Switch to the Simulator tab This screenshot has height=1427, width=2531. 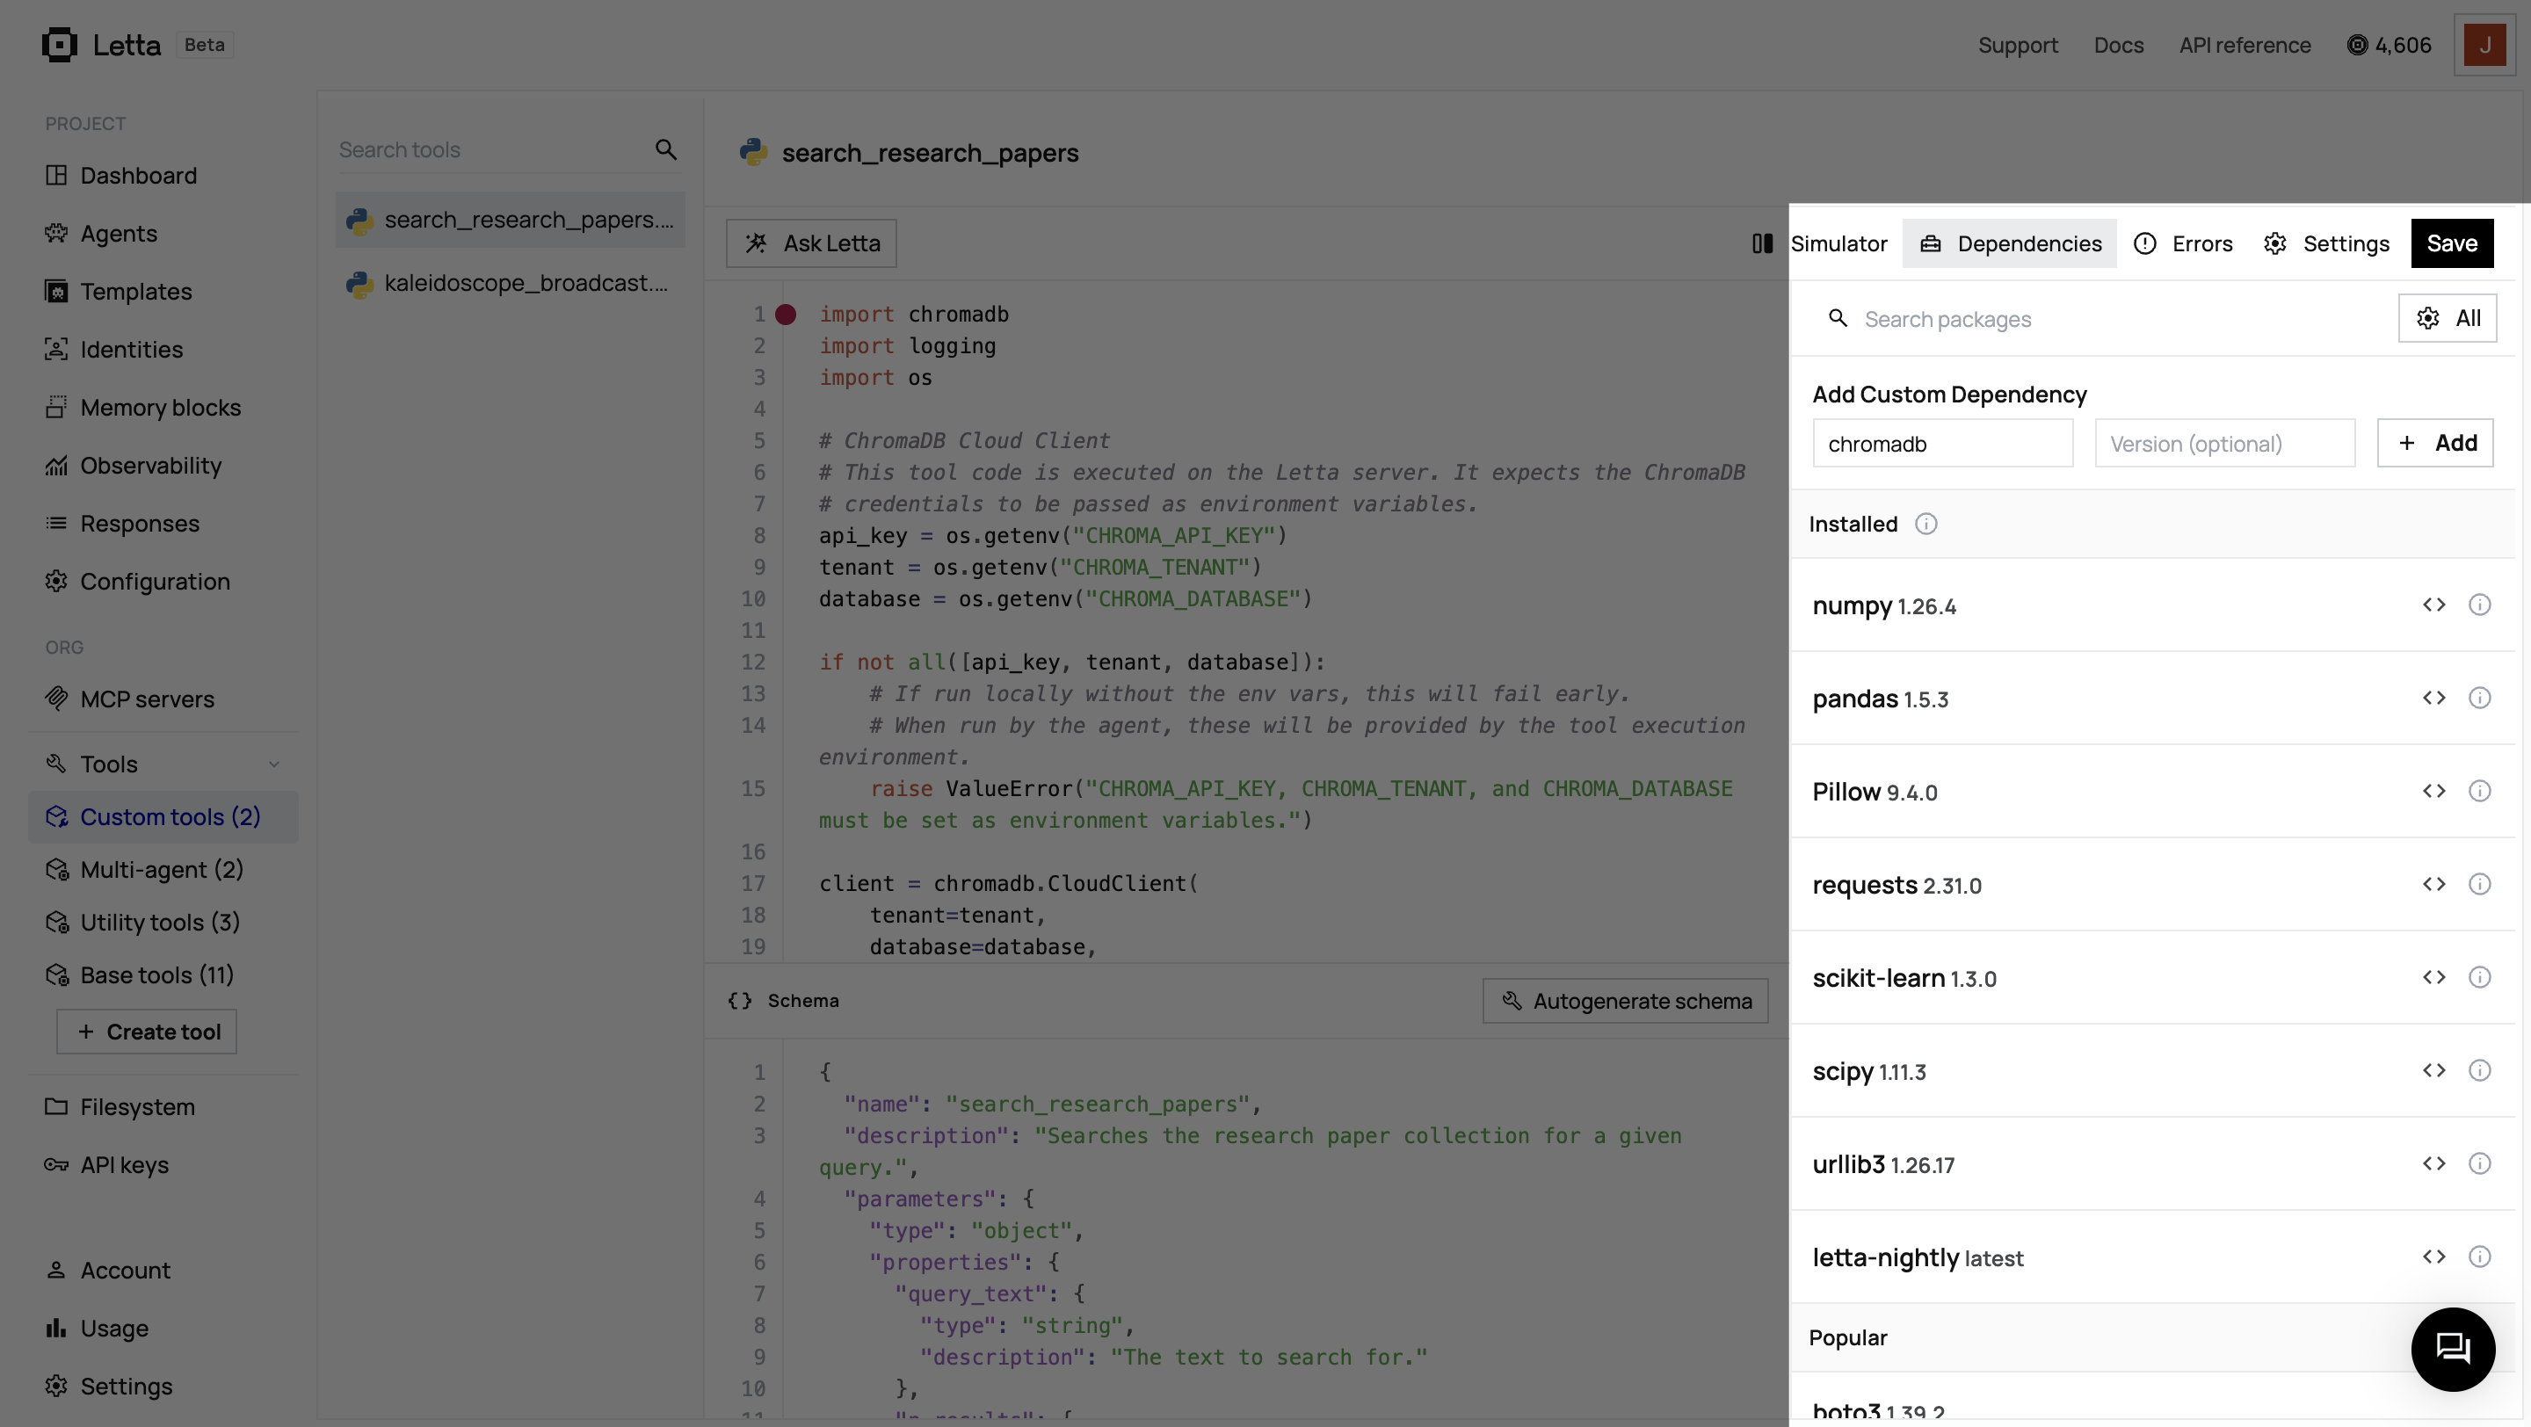tap(1839, 243)
